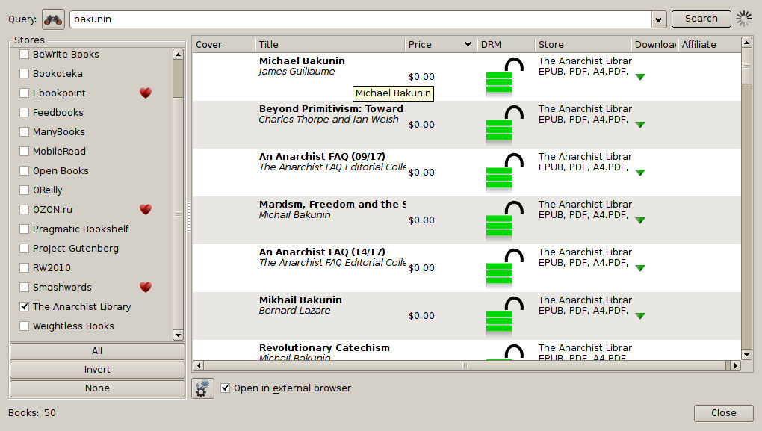This screenshot has height=431, width=762.
Task: Enable the BeWrite Books store checkbox
Action: [x=24, y=54]
